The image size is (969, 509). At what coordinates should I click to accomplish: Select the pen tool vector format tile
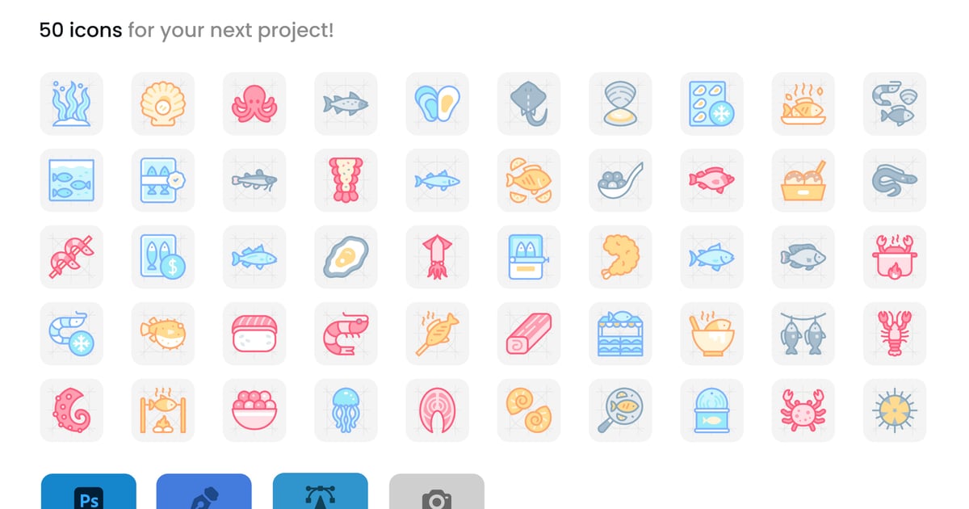204,491
